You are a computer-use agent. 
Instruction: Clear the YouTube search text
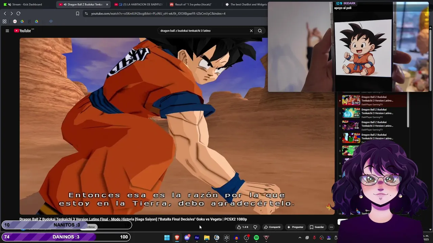[x=251, y=31]
